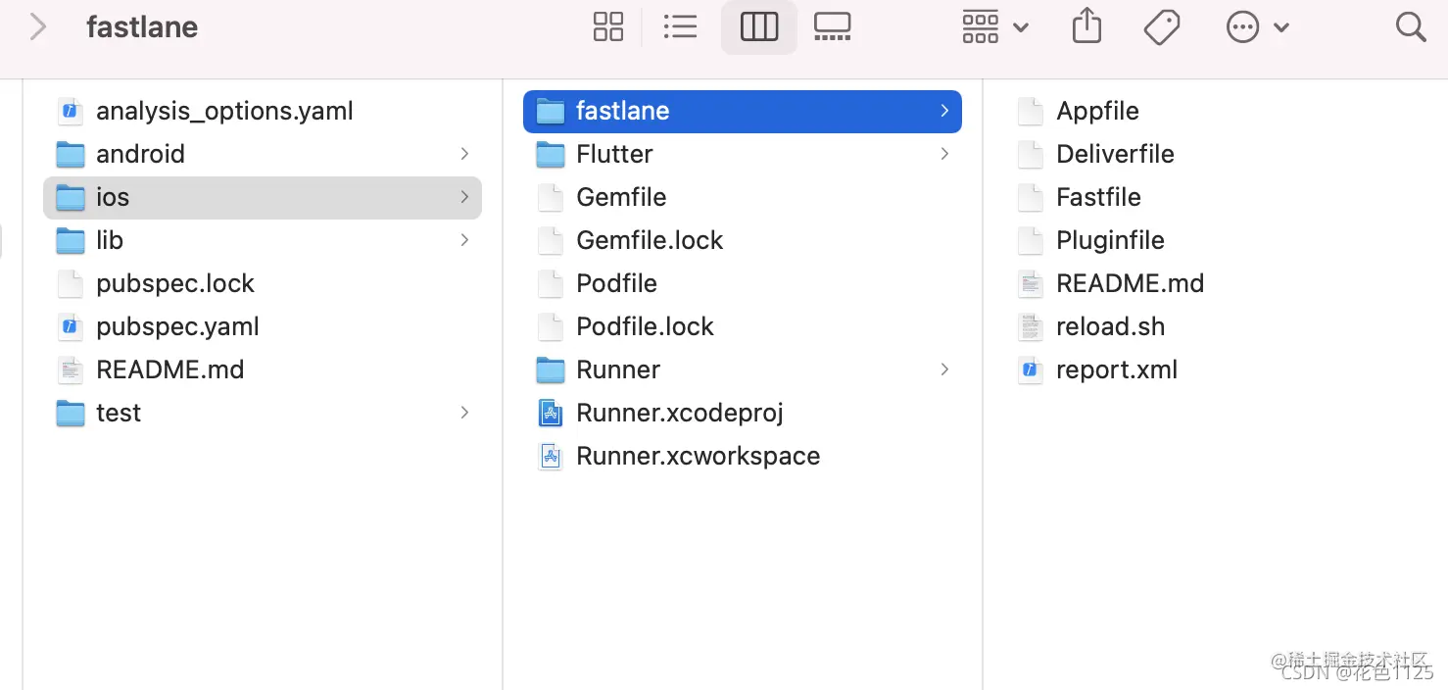Click the pubspec.lock file icon
1448x690 pixels.
point(70,283)
